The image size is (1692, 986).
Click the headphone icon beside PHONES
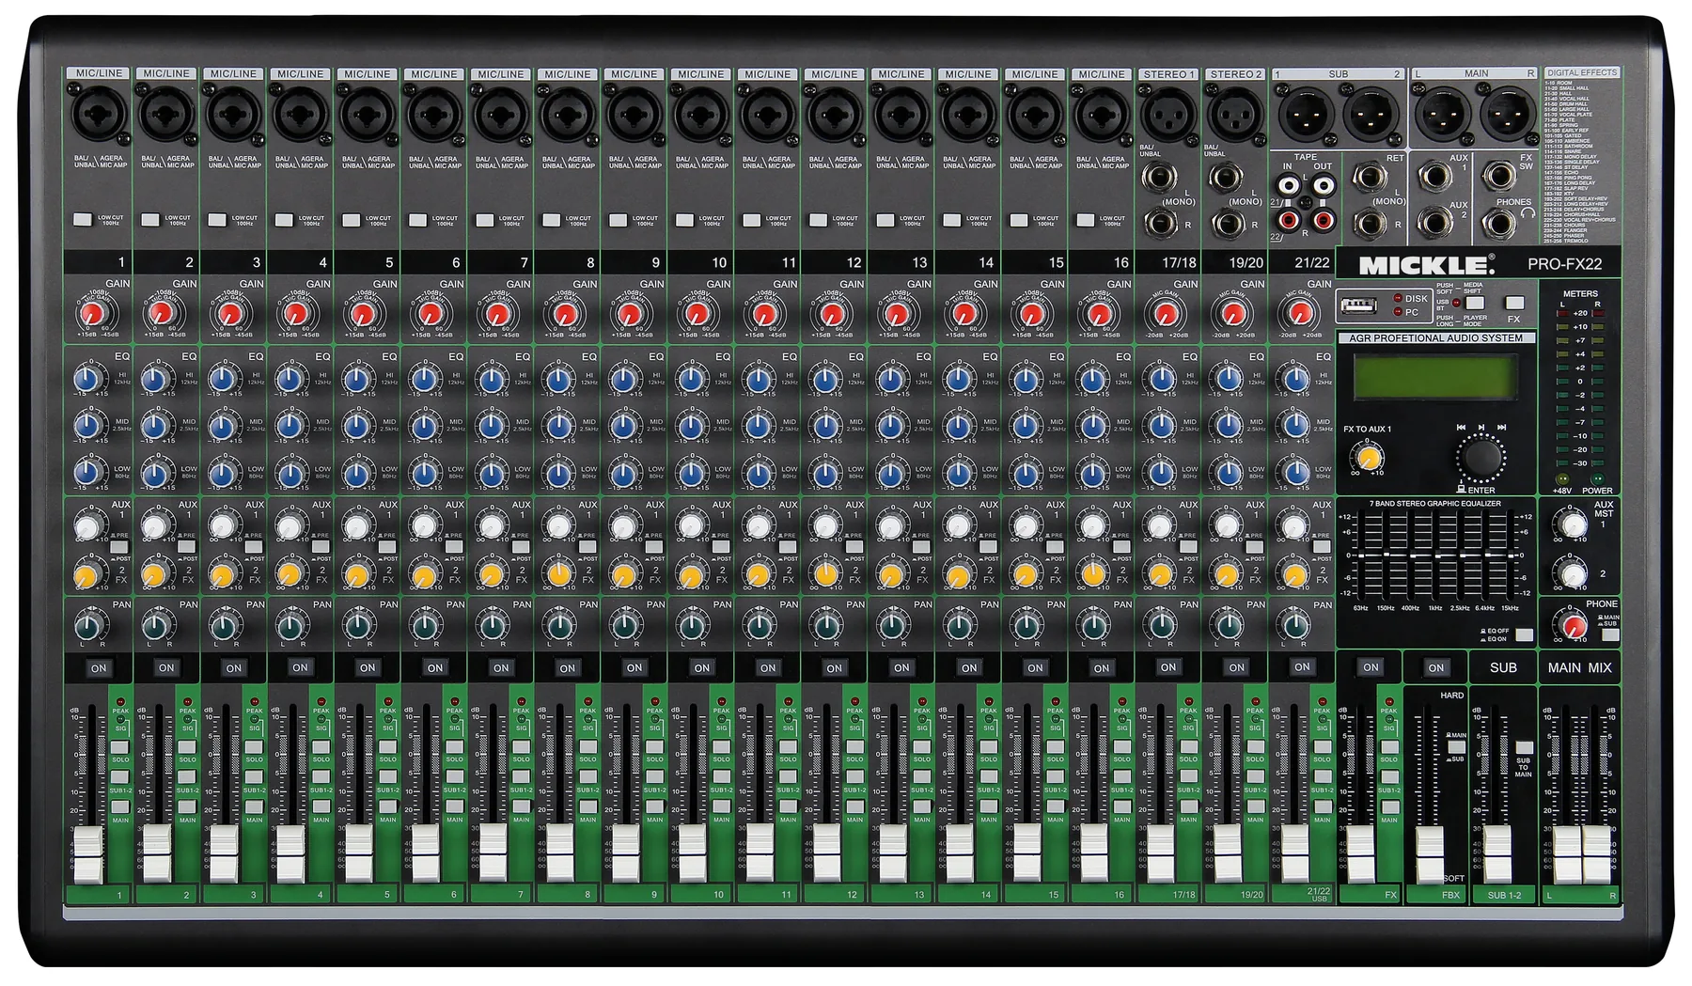point(1527,213)
